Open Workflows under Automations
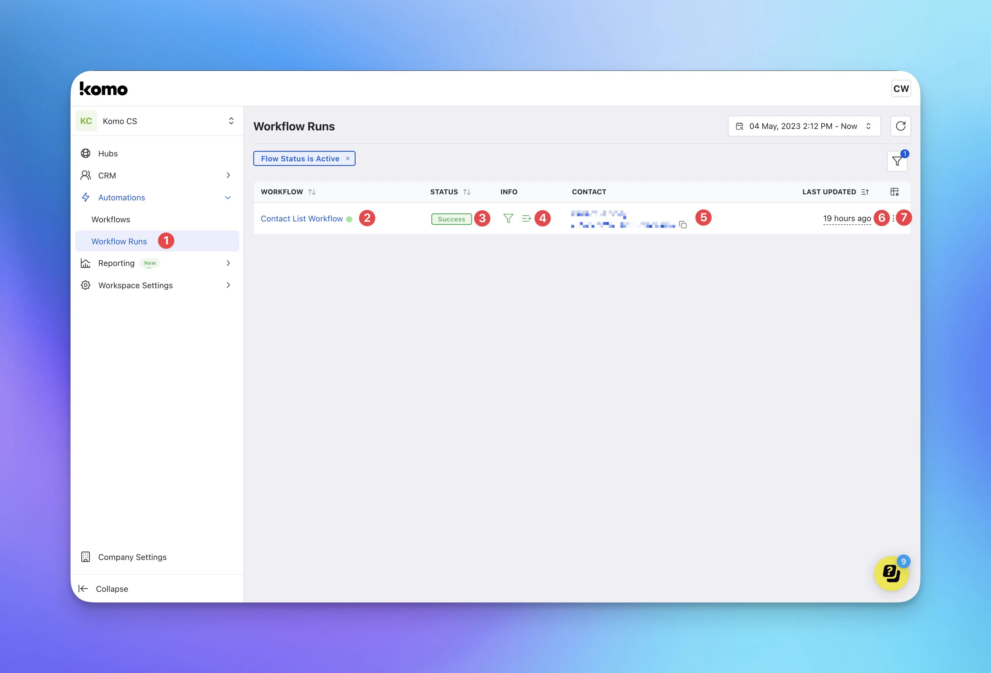The width and height of the screenshot is (991, 673). (x=157, y=219)
